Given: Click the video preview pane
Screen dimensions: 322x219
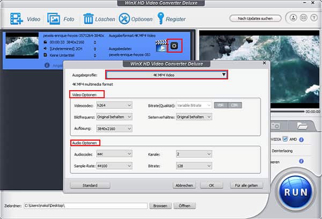Looking at the screenshot, I should coord(259,69).
